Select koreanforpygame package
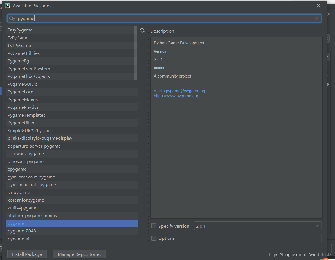Viewport: 335px width, 260px height. click(x=72, y=200)
